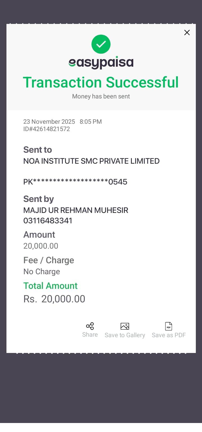
Task: Select recipient name NOA INSTITUTE SMC PRIVATE LIMITED
Action: click(91, 161)
